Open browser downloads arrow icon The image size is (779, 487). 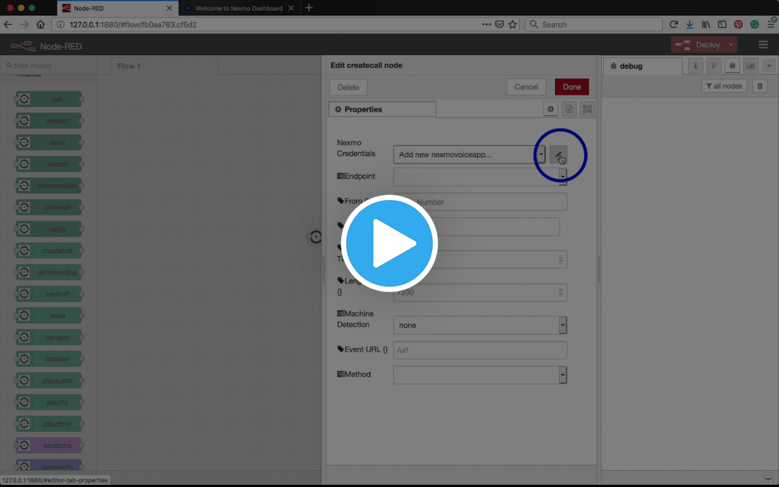click(689, 25)
